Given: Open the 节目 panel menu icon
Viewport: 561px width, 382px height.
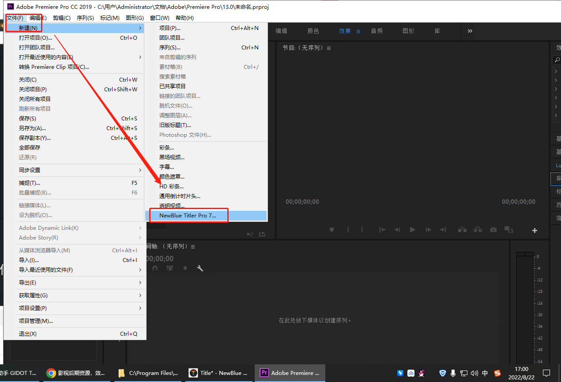Looking at the screenshot, I should (329, 48).
